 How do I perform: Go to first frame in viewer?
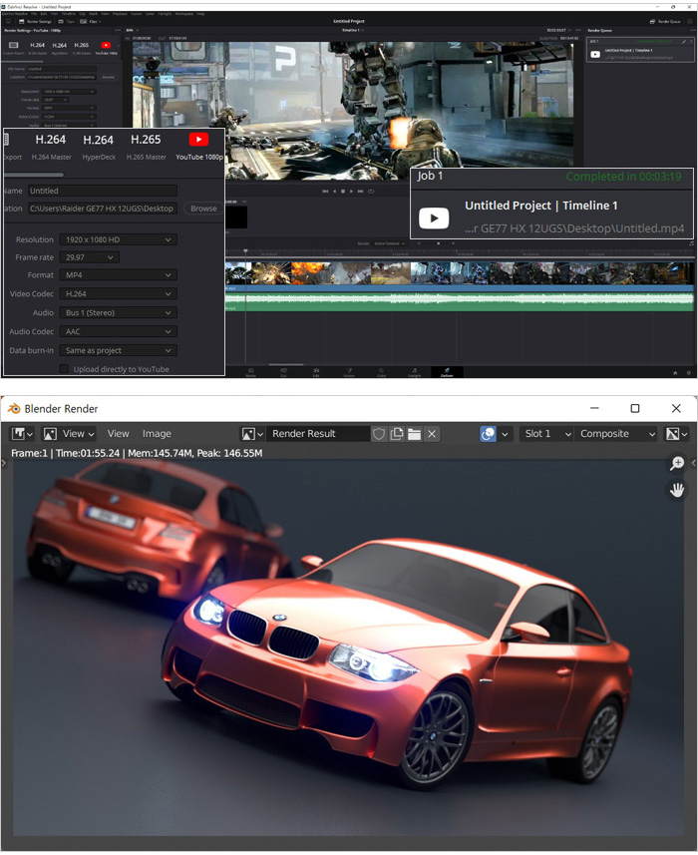tap(325, 191)
